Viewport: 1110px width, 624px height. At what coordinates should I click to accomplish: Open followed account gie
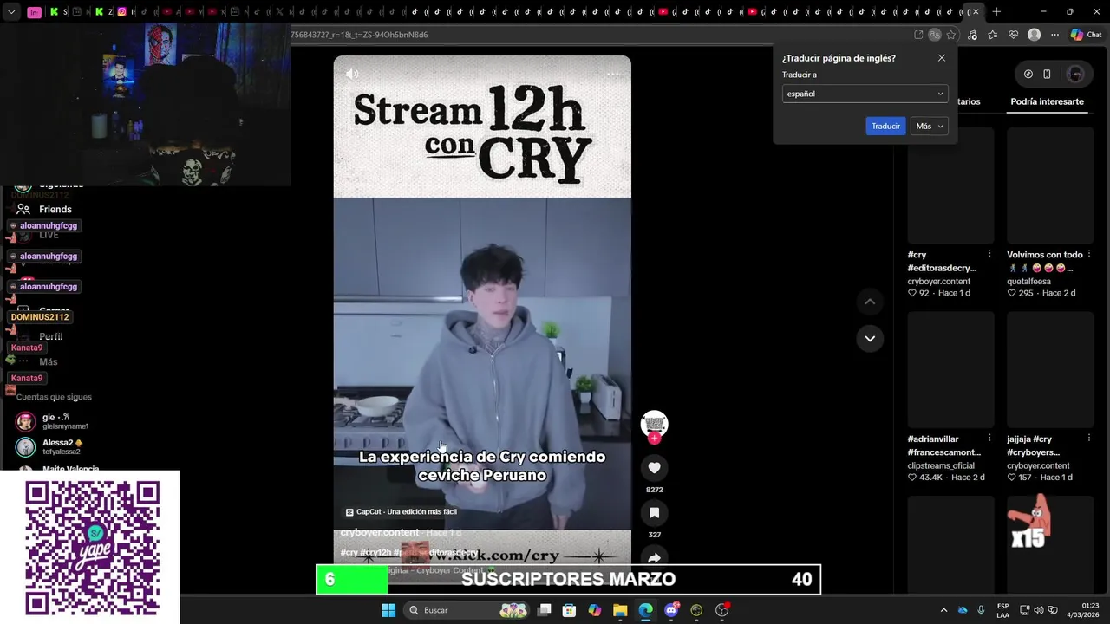[x=54, y=421]
